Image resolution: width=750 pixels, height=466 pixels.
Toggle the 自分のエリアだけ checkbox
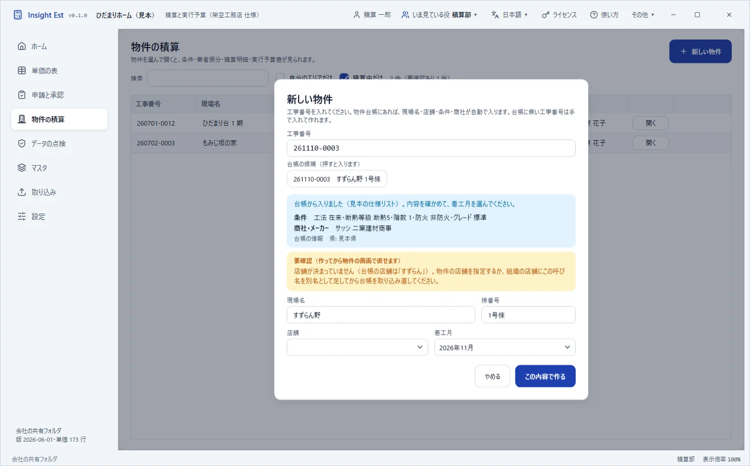coord(280,77)
